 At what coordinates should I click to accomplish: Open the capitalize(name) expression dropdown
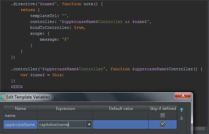point(89,125)
